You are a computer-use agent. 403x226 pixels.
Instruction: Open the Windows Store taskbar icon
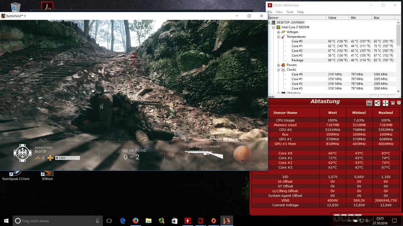174,221
